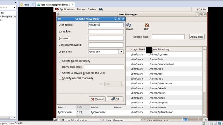
Task: Close the Home tab
Action: coord(33,5)
